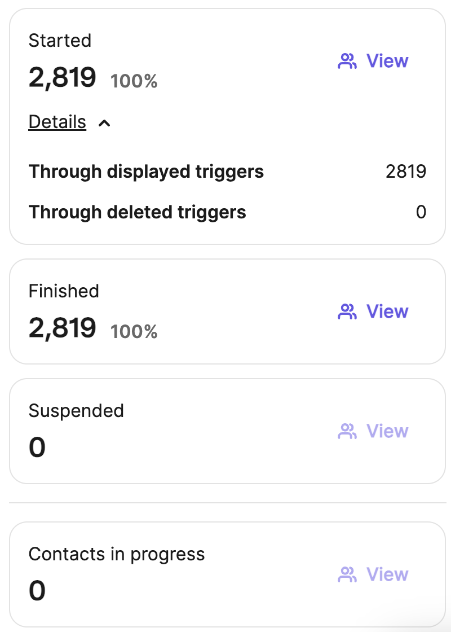Click the 100% label in Finished card
The height and width of the screenshot is (632, 451).
point(134,332)
